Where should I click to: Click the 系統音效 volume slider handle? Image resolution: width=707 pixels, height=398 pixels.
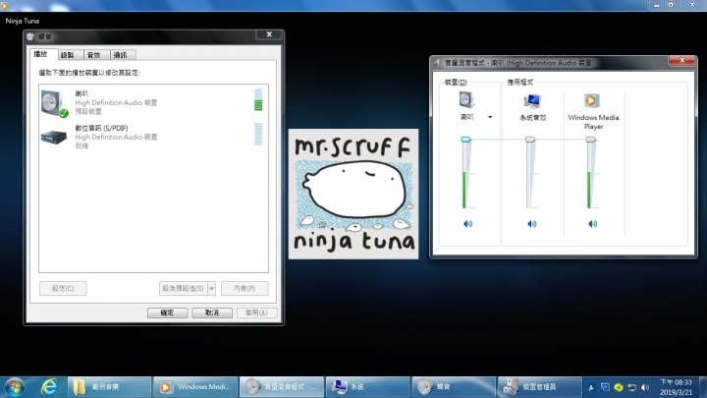530,140
